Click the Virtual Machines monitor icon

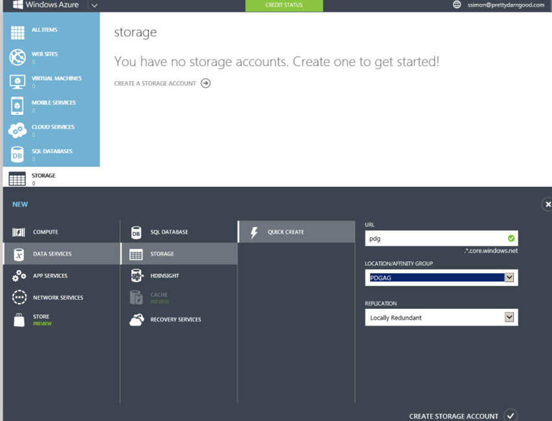click(x=17, y=82)
